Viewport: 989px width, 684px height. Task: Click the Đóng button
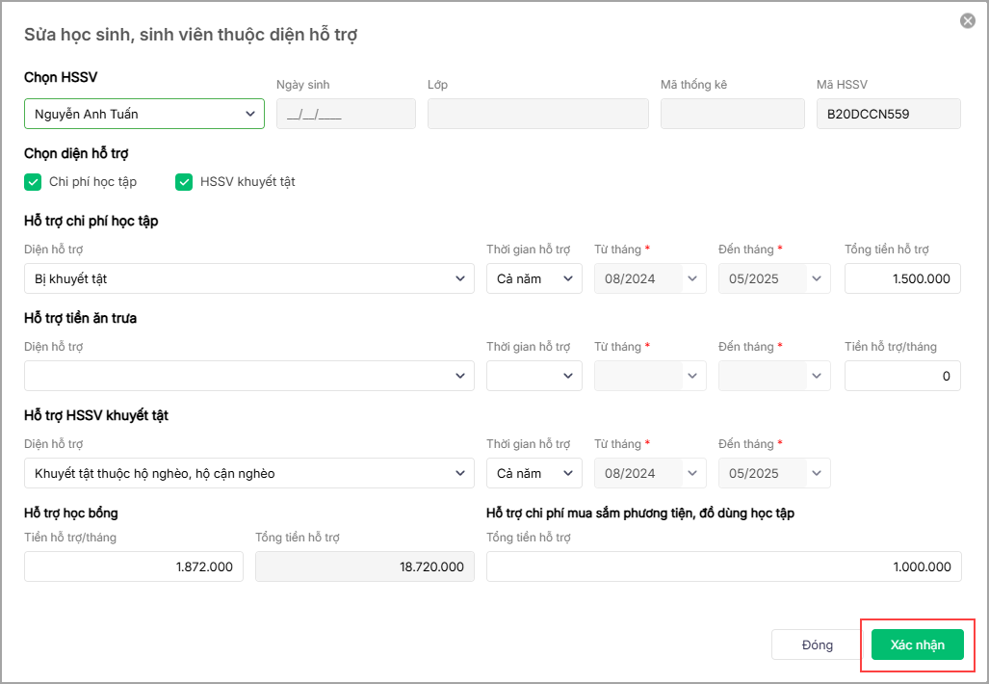(x=817, y=645)
